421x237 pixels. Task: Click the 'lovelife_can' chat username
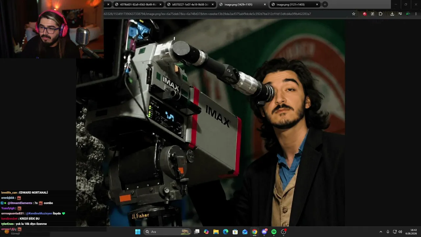coord(9,193)
